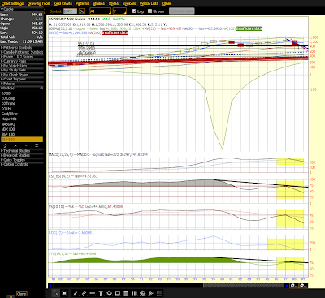
Task: Open the Y period dropdown
Action: pyautogui.click(x=119, y=11)
